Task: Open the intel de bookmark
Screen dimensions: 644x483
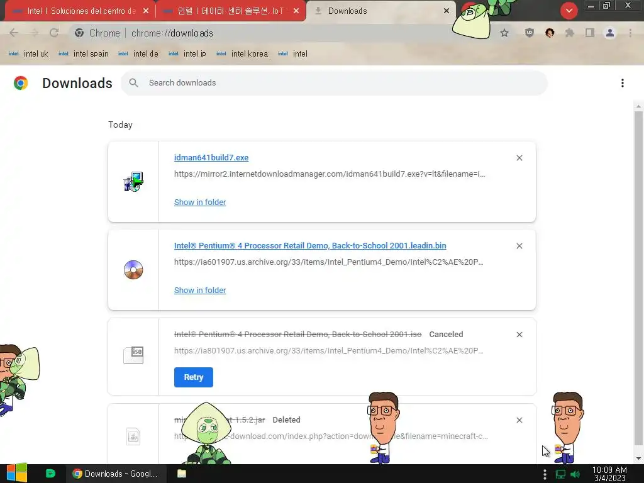Action: pyautogui.click(x=138, y=54)
